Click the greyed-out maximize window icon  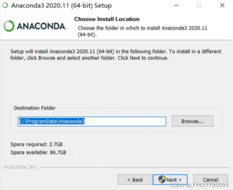(x=199, y=5)
